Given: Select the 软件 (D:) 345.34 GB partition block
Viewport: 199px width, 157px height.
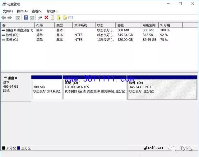Looking at the screenshot, I should [162, 89].
